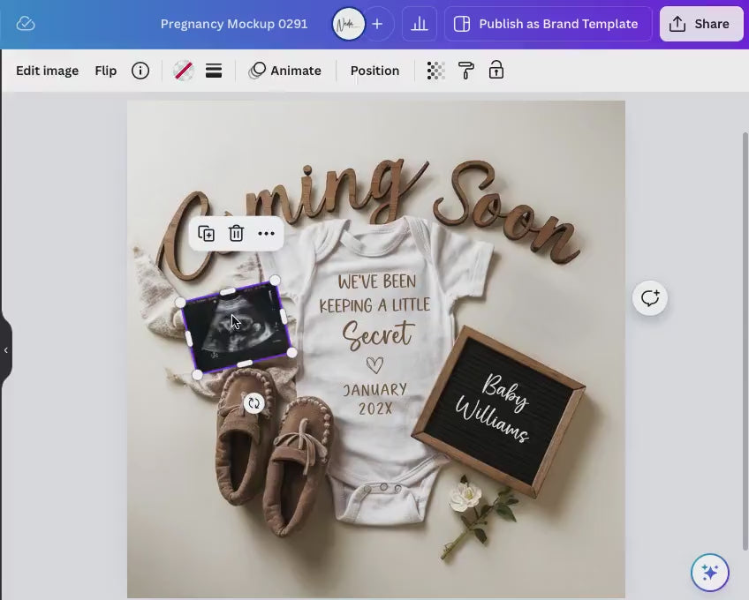
Task: Duplicate the selected image with copy icon
Action: pos(207,234)
